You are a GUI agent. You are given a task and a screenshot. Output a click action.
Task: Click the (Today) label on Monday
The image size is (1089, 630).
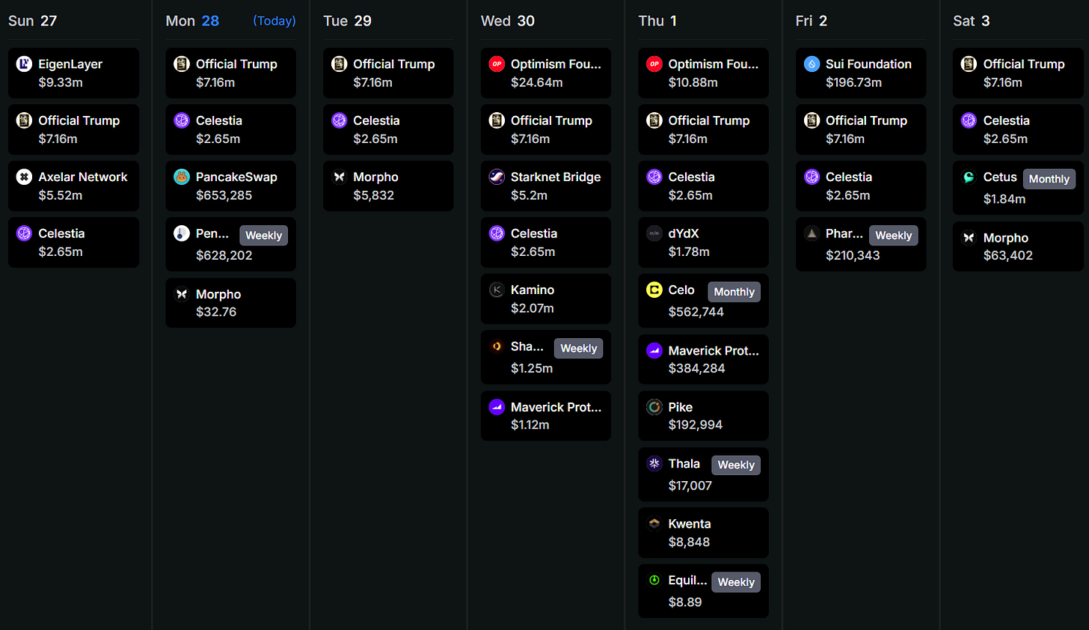pyautogui.click(x=274, y=21)
